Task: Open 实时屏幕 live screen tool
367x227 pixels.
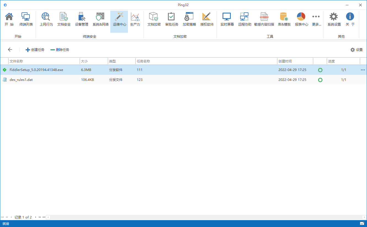Action: coord(227,19)
